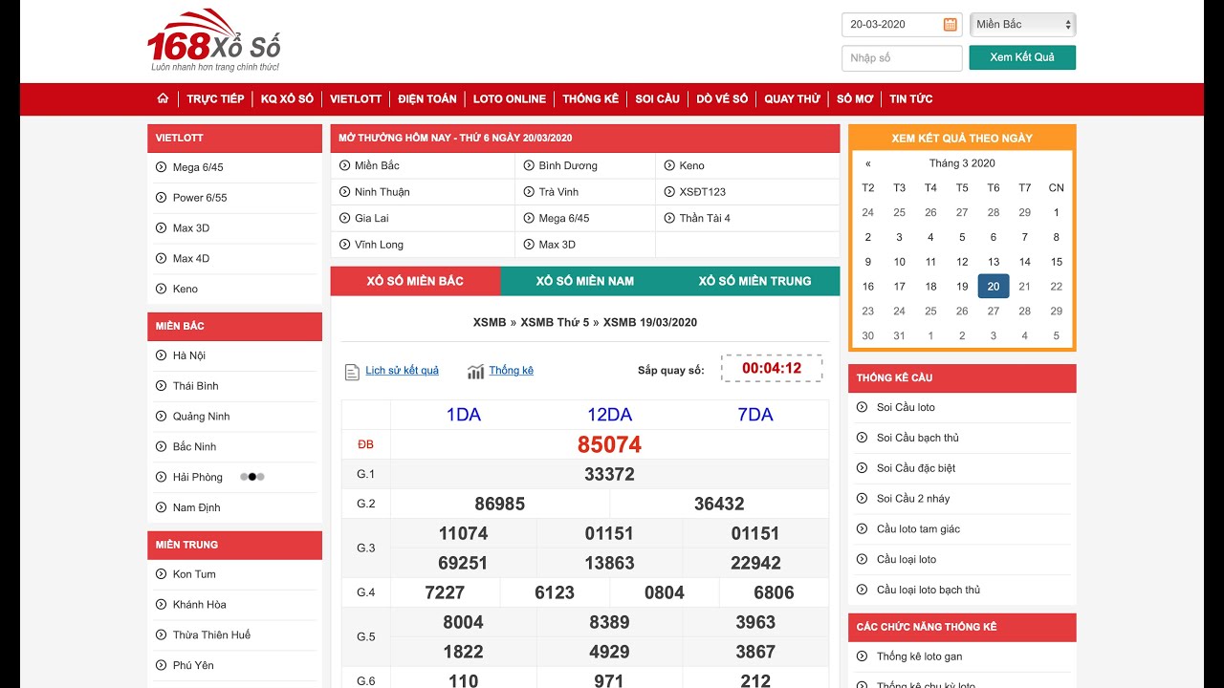Click the arrow icon next to Kon Tum

[161, 574]
